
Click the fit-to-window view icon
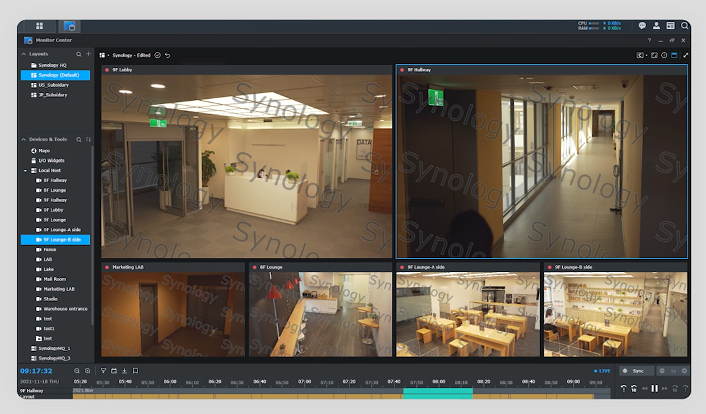[654, 55]
